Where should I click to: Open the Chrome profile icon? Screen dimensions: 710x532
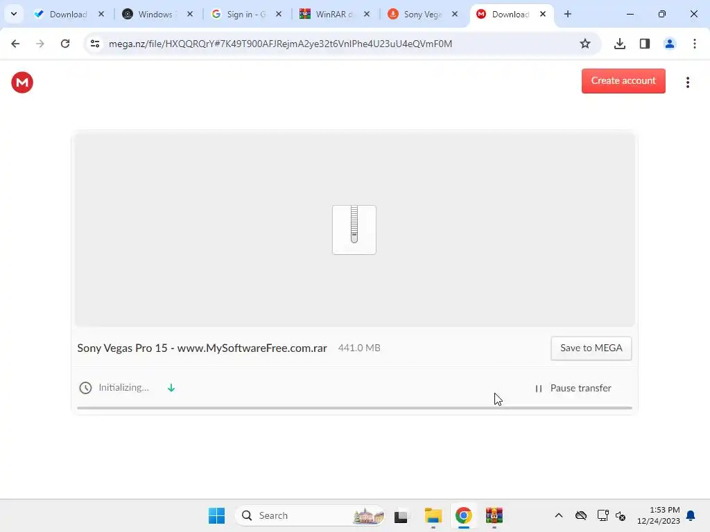coord(670,44)
